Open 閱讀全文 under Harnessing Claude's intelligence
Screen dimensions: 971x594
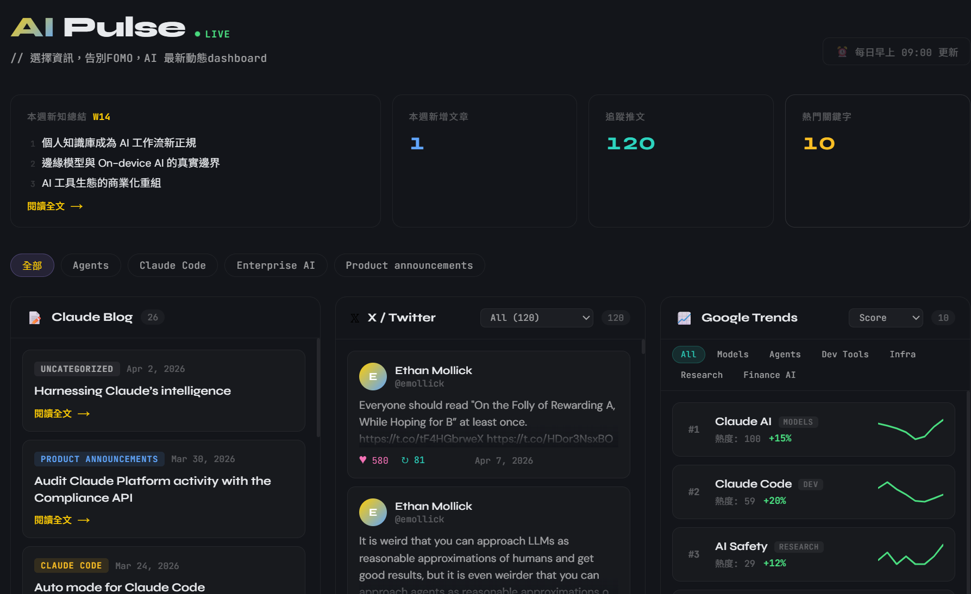point(62,414)
